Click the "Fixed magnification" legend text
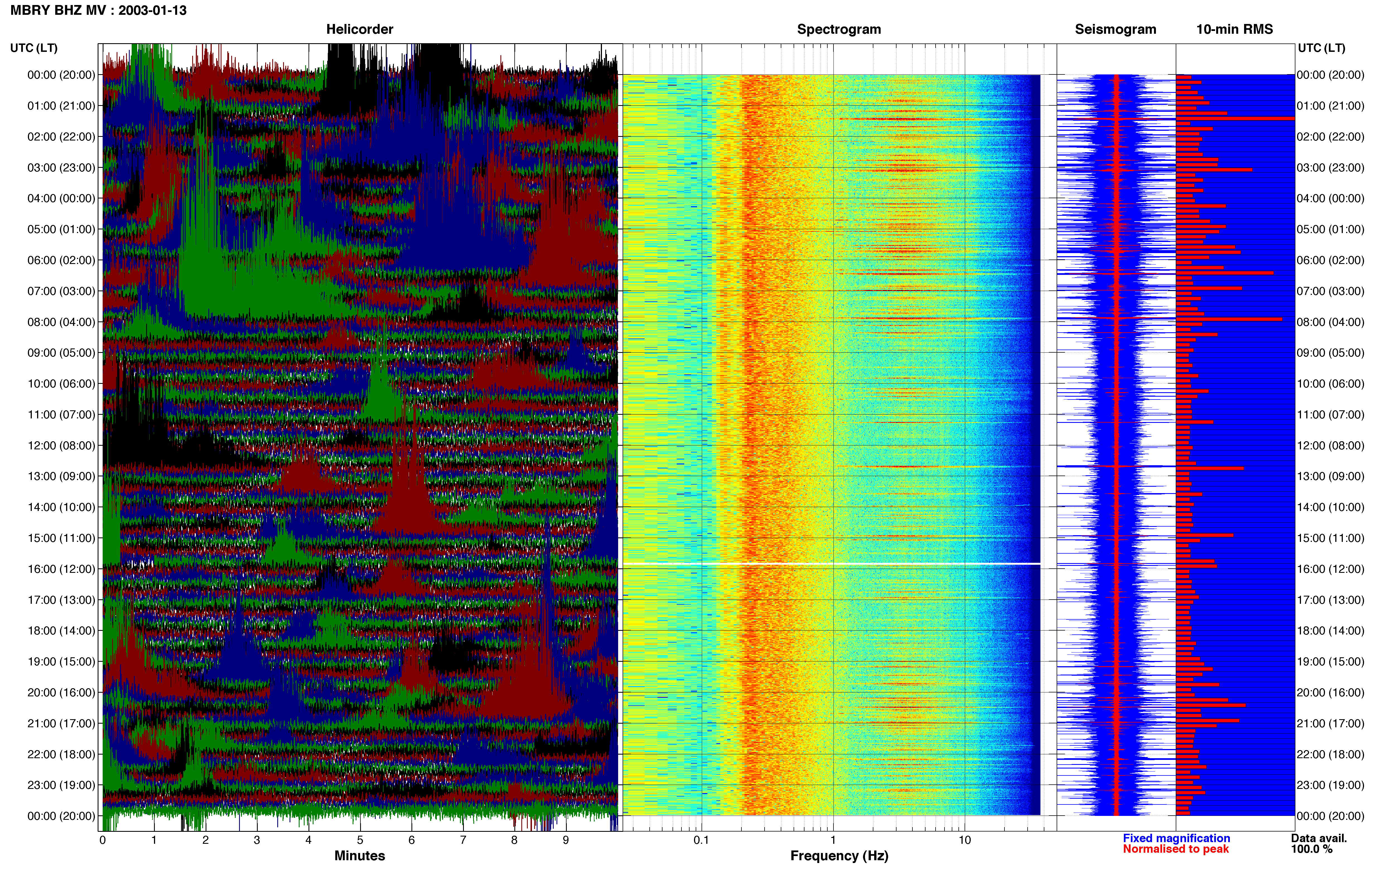1400x875 pixels. pyautogui.click(x=1176, y=838)
